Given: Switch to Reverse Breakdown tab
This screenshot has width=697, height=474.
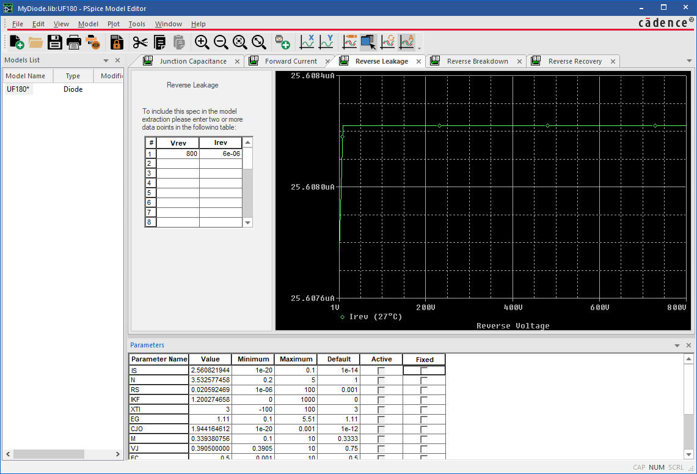Looking at the screenshot, I should pos(478,61).
